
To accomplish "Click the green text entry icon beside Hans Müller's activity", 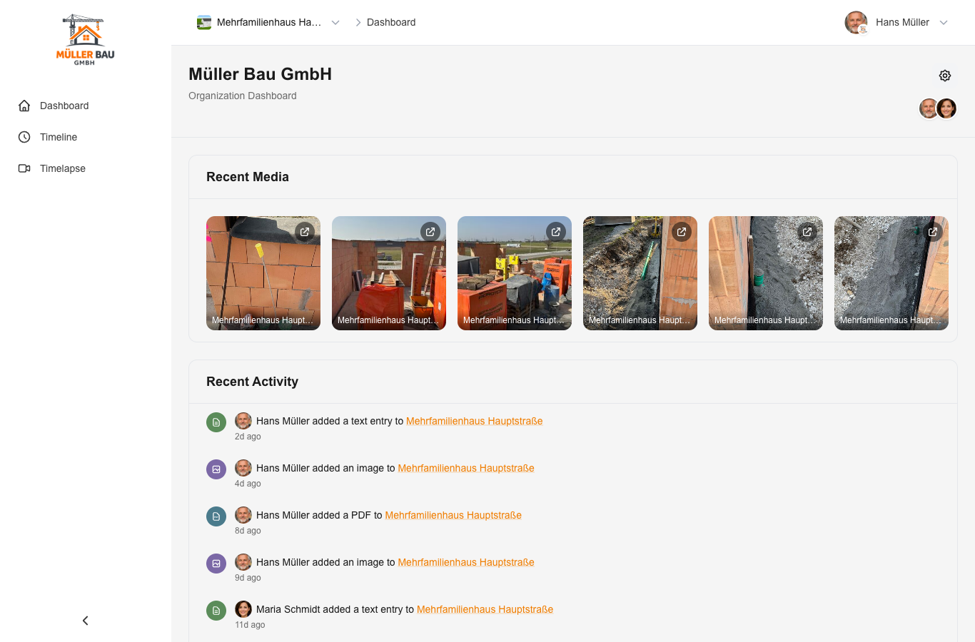I will tap(216, 422).
